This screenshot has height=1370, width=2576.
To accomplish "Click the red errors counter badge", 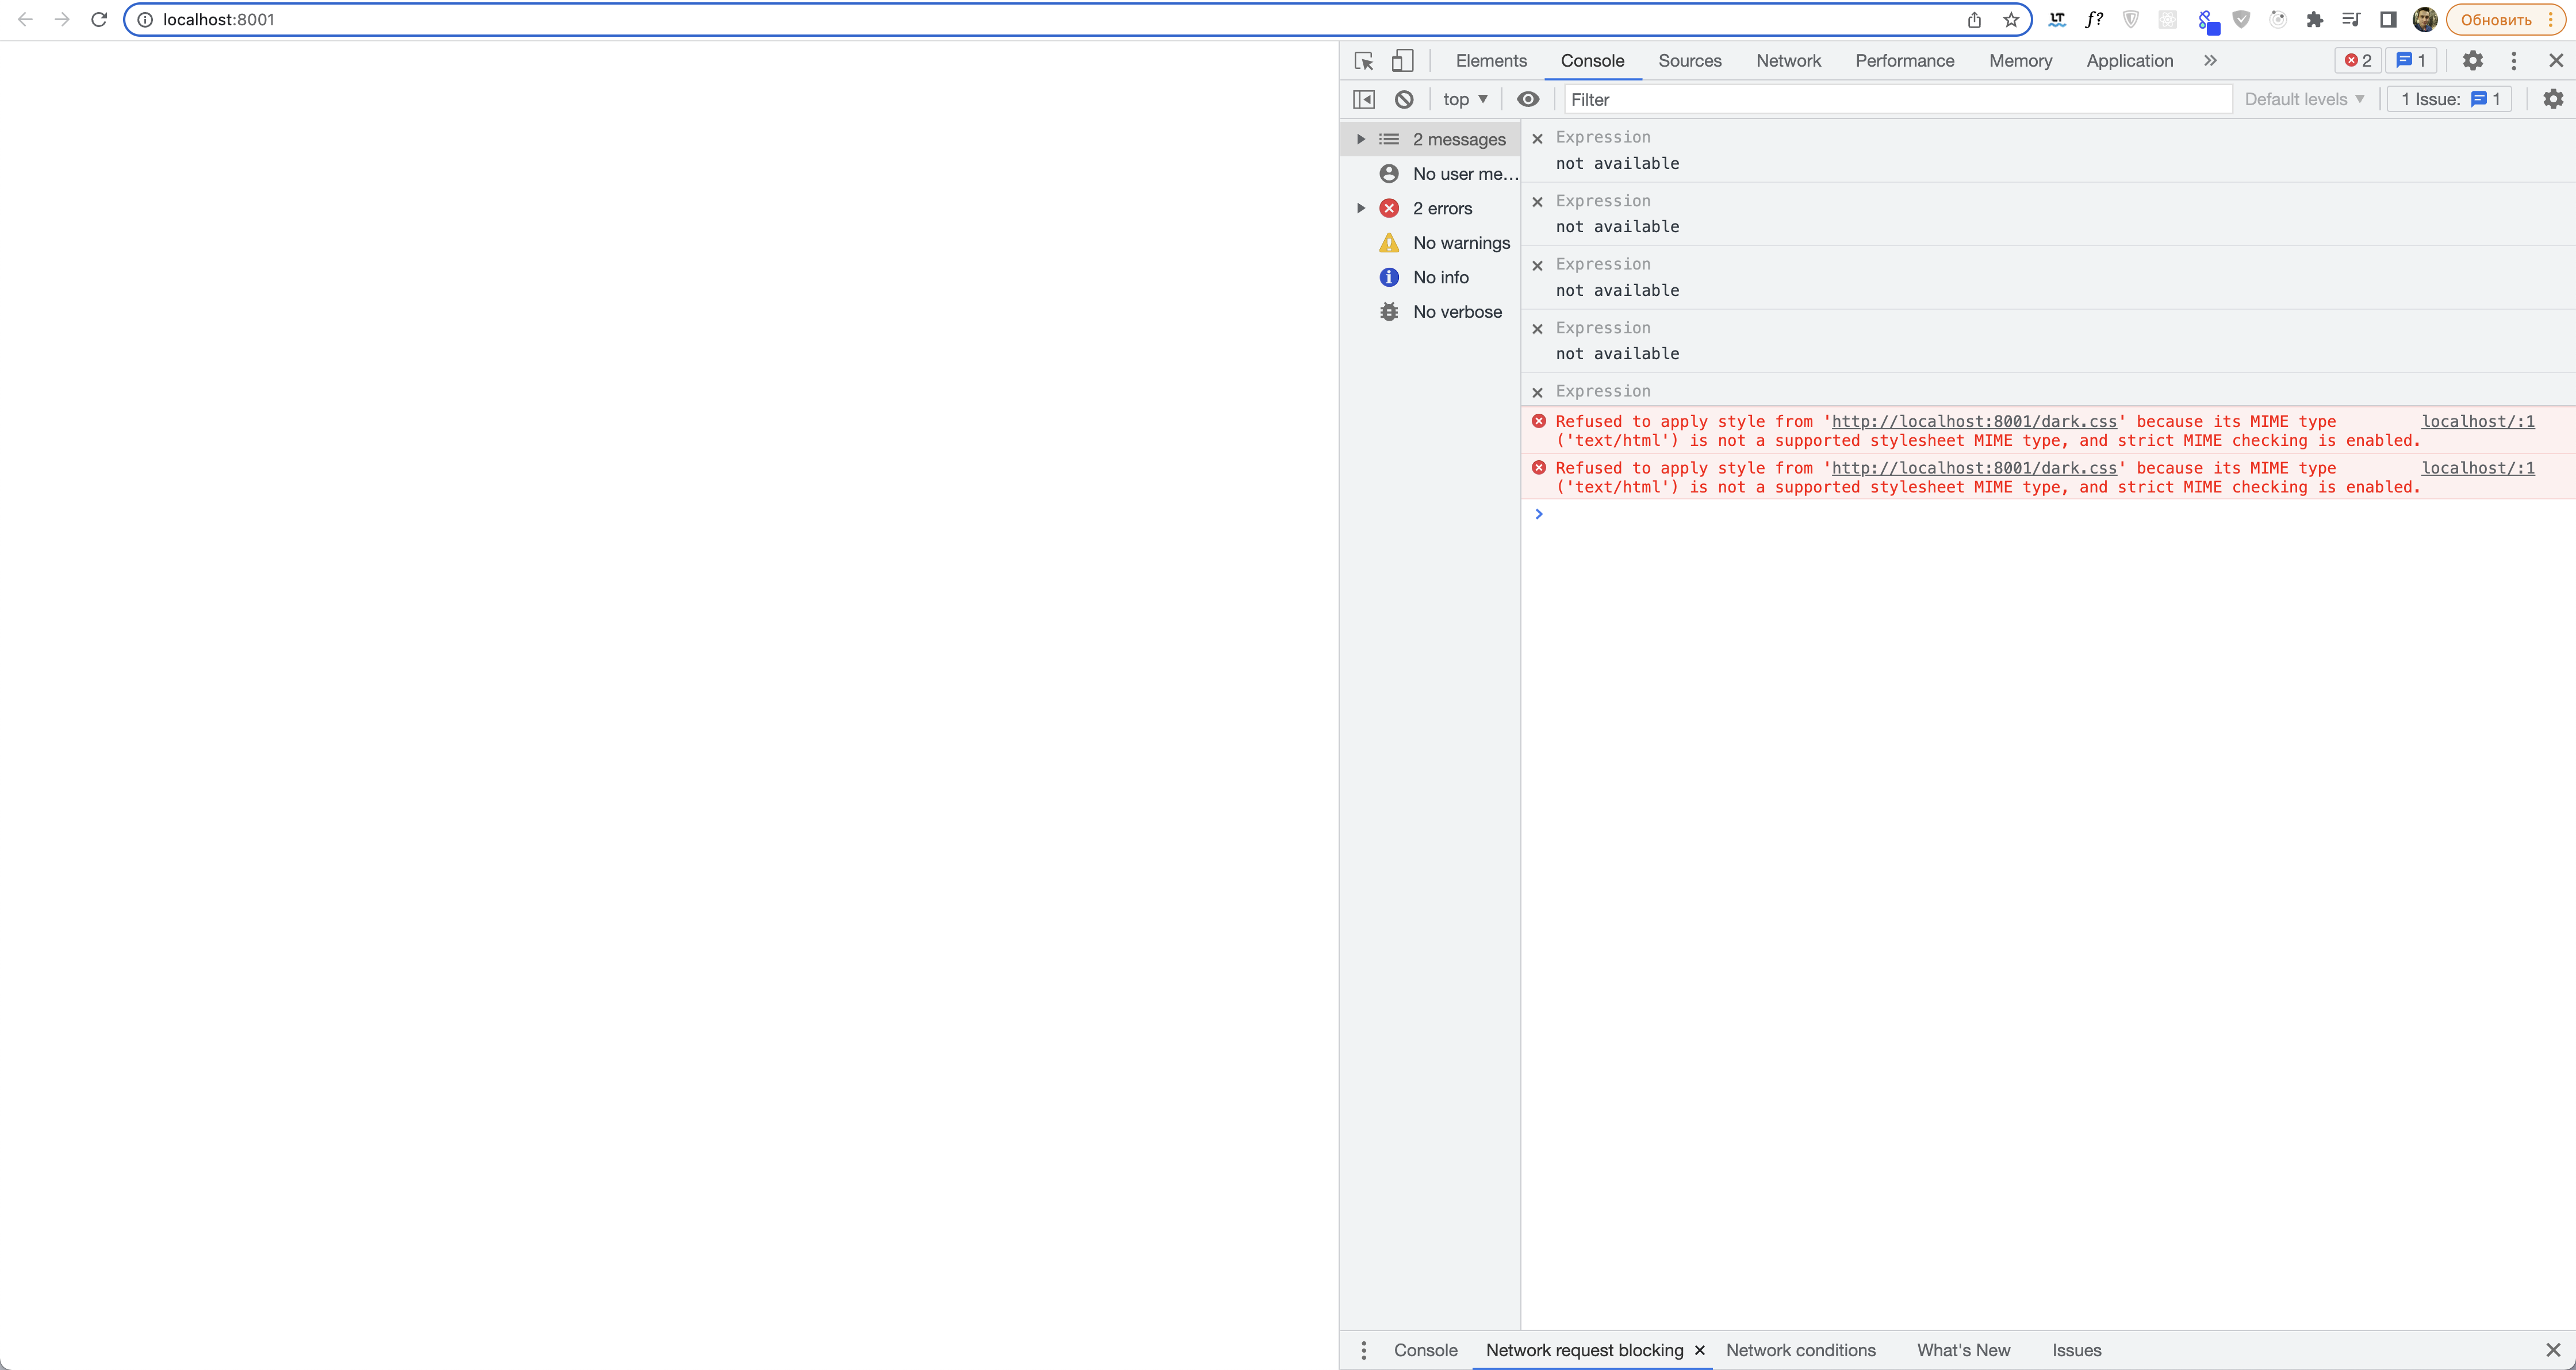I will click(2357, 60).
